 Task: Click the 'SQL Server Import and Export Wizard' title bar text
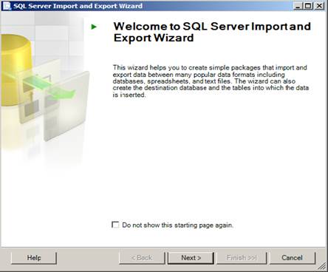78,6
